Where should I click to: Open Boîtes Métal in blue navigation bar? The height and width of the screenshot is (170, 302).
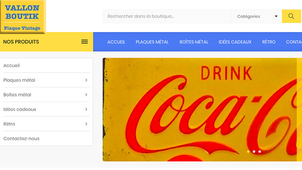194,42
